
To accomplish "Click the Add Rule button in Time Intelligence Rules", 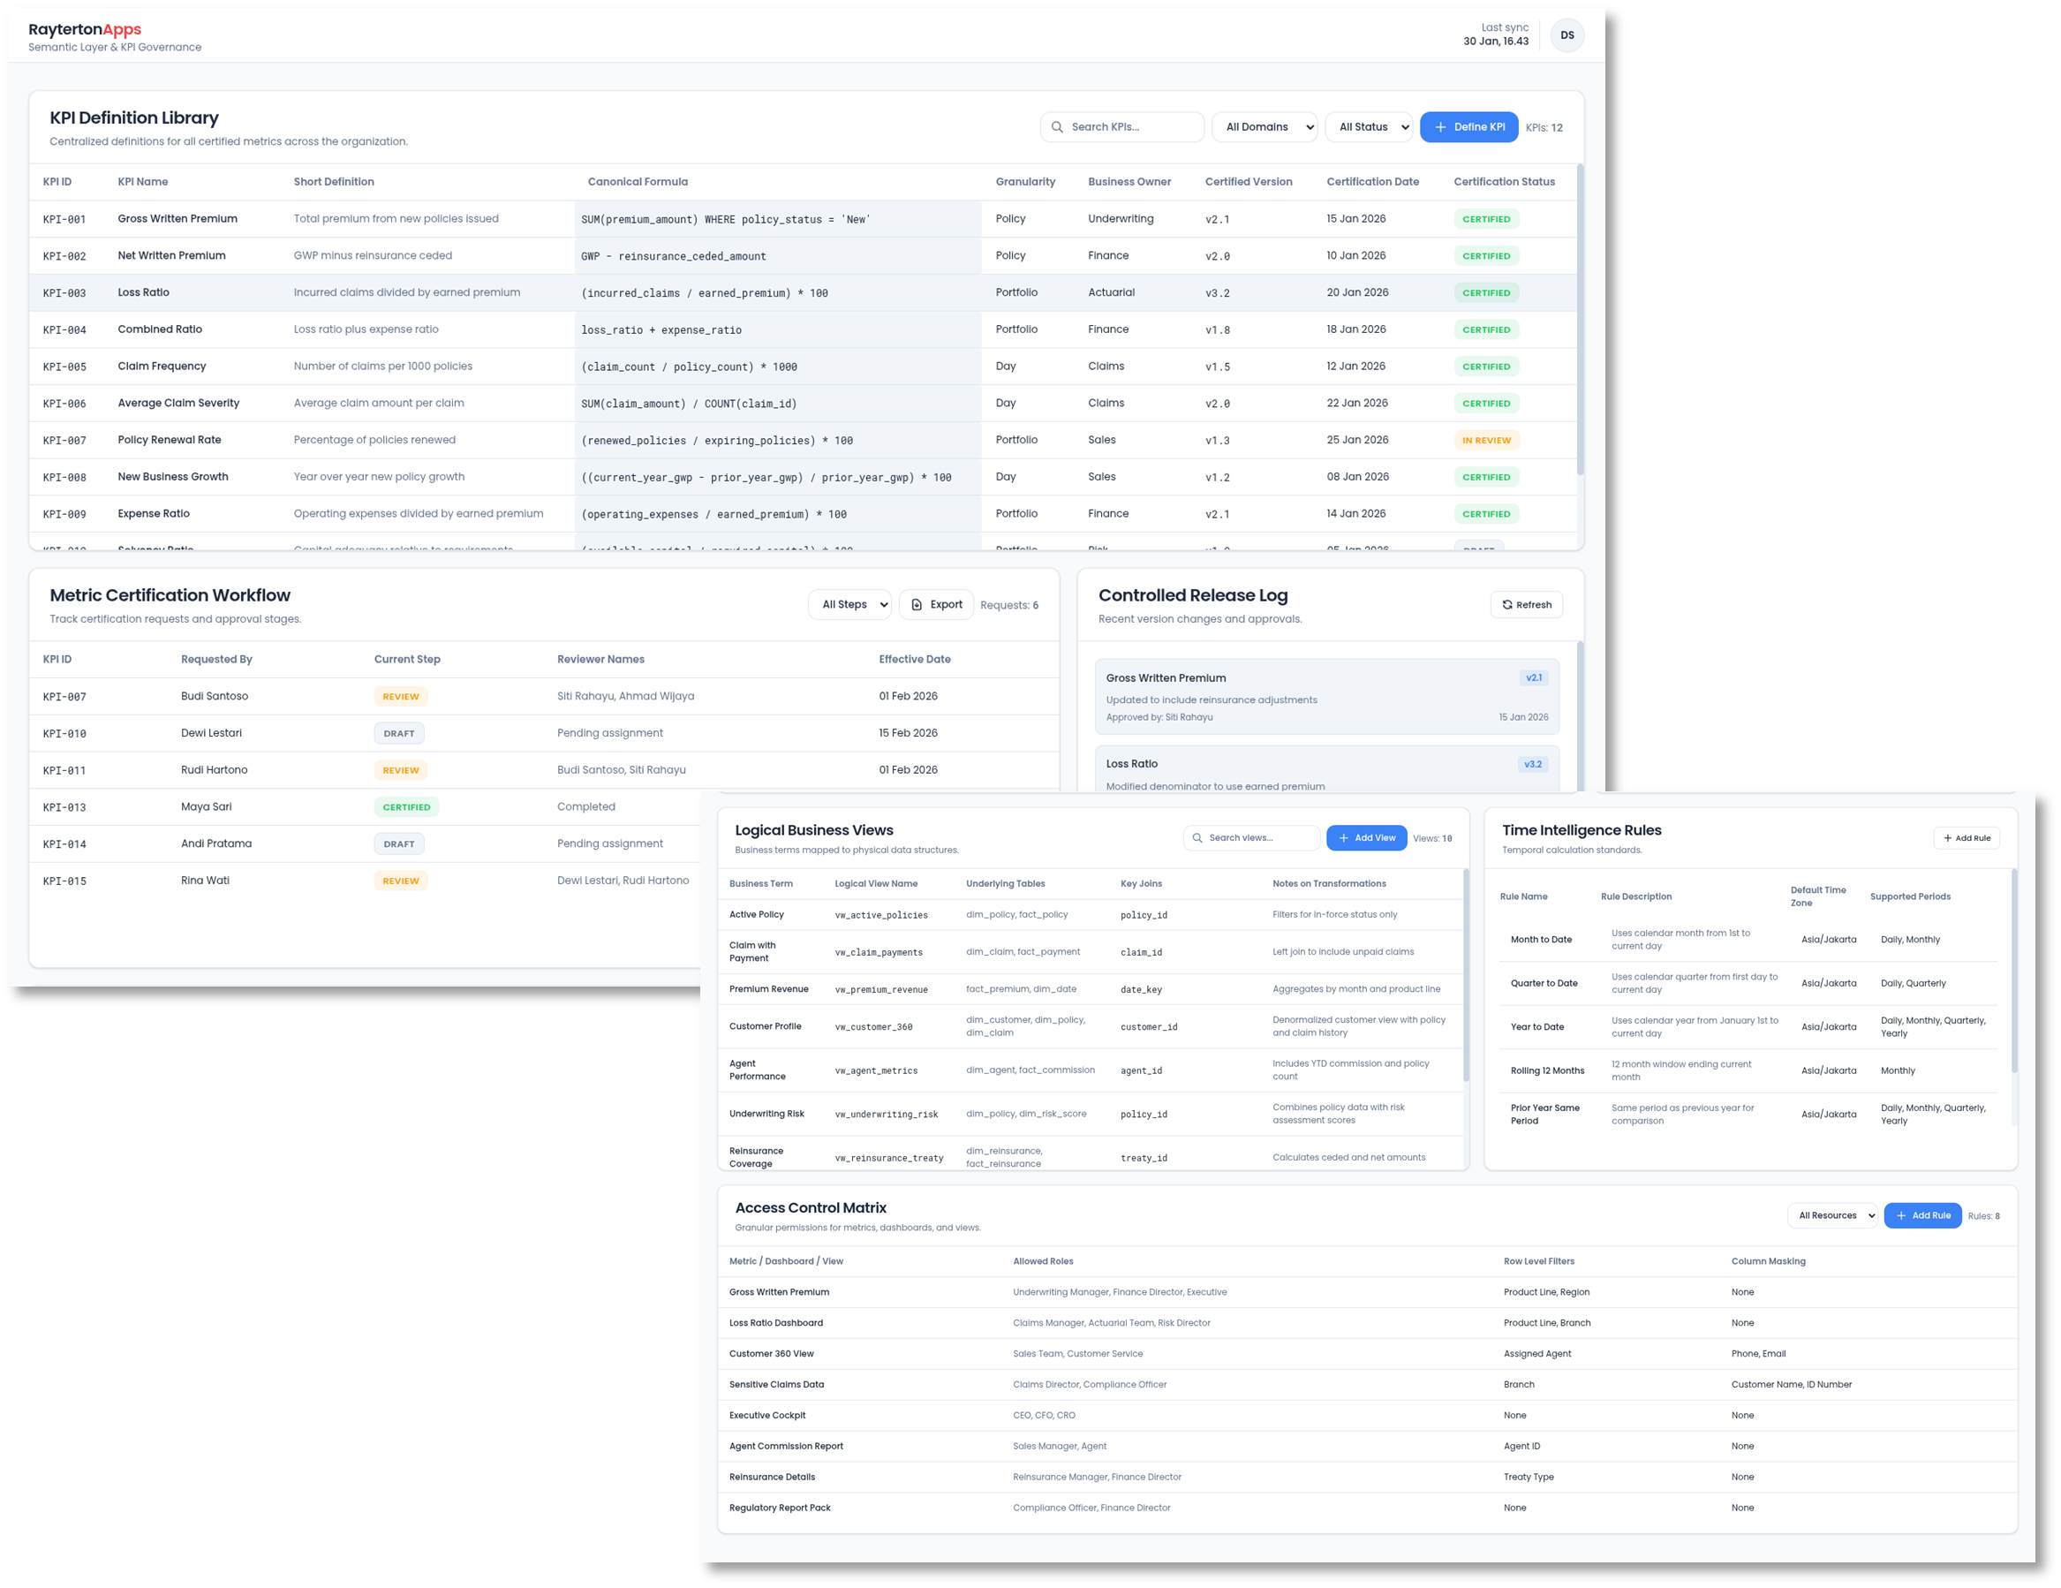I will tap(1967, 837).
